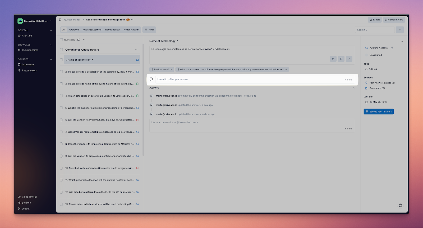Image resolution: width=423 pixels, height=228 pixels.
Task: Collapse the SOURCES sidebar section
Action: click(51, 59)
